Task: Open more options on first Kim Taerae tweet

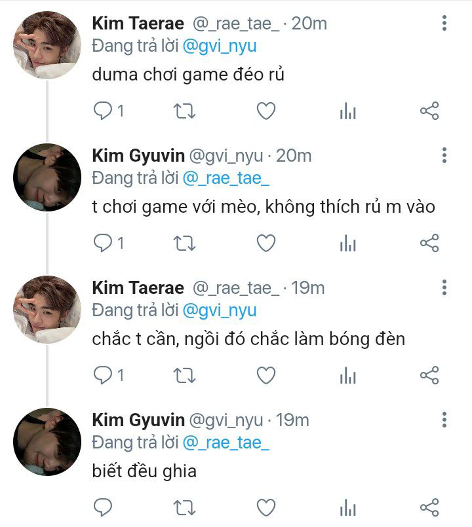Action: click(x=444, y=24)
